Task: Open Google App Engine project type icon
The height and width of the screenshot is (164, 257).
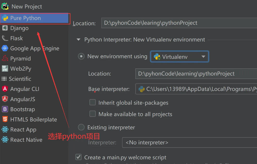Action: (x=5, y=48)
